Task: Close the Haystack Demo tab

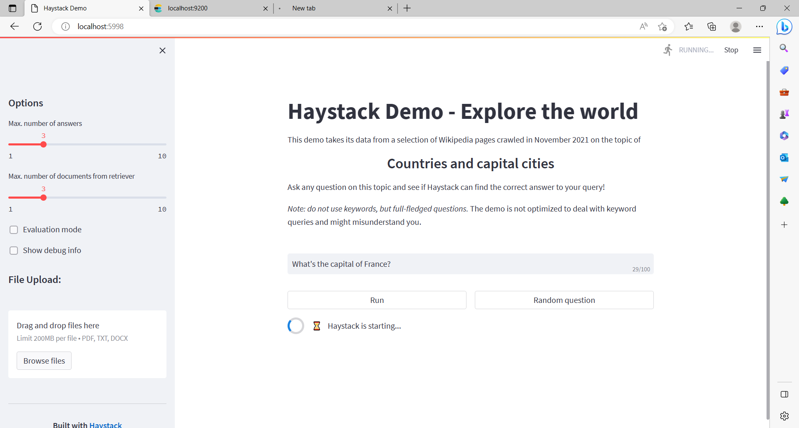Action: (141, 8)
